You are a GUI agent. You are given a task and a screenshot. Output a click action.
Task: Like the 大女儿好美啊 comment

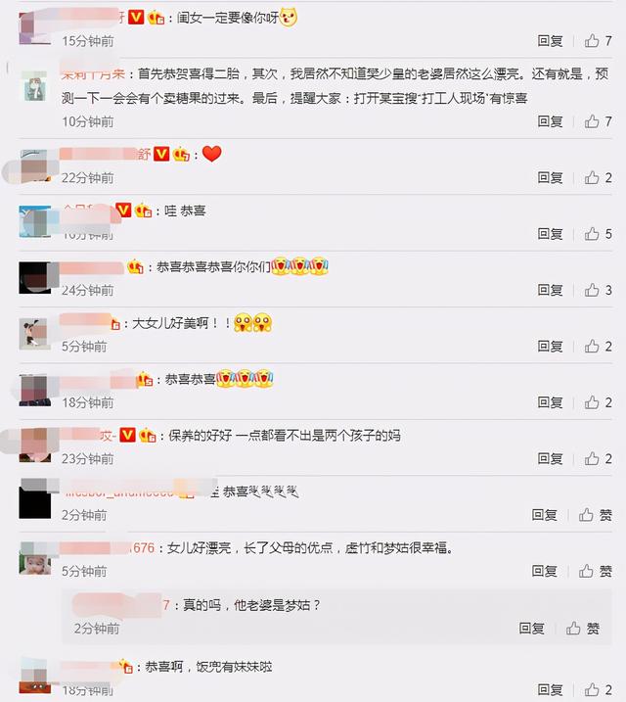click(x=598, y=346)
